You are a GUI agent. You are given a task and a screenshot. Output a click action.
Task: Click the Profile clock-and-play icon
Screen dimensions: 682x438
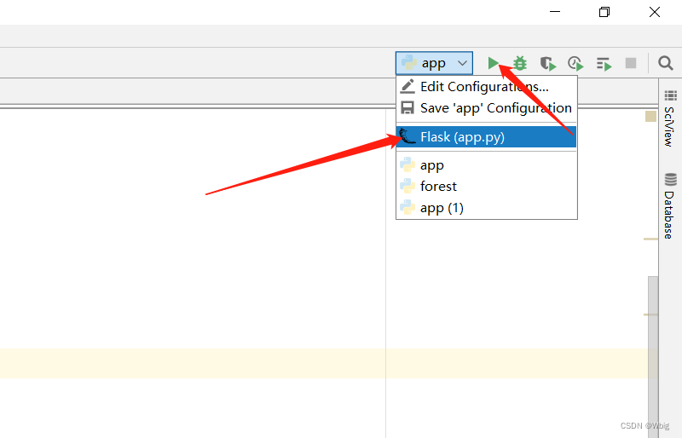(x=575, y=63)
